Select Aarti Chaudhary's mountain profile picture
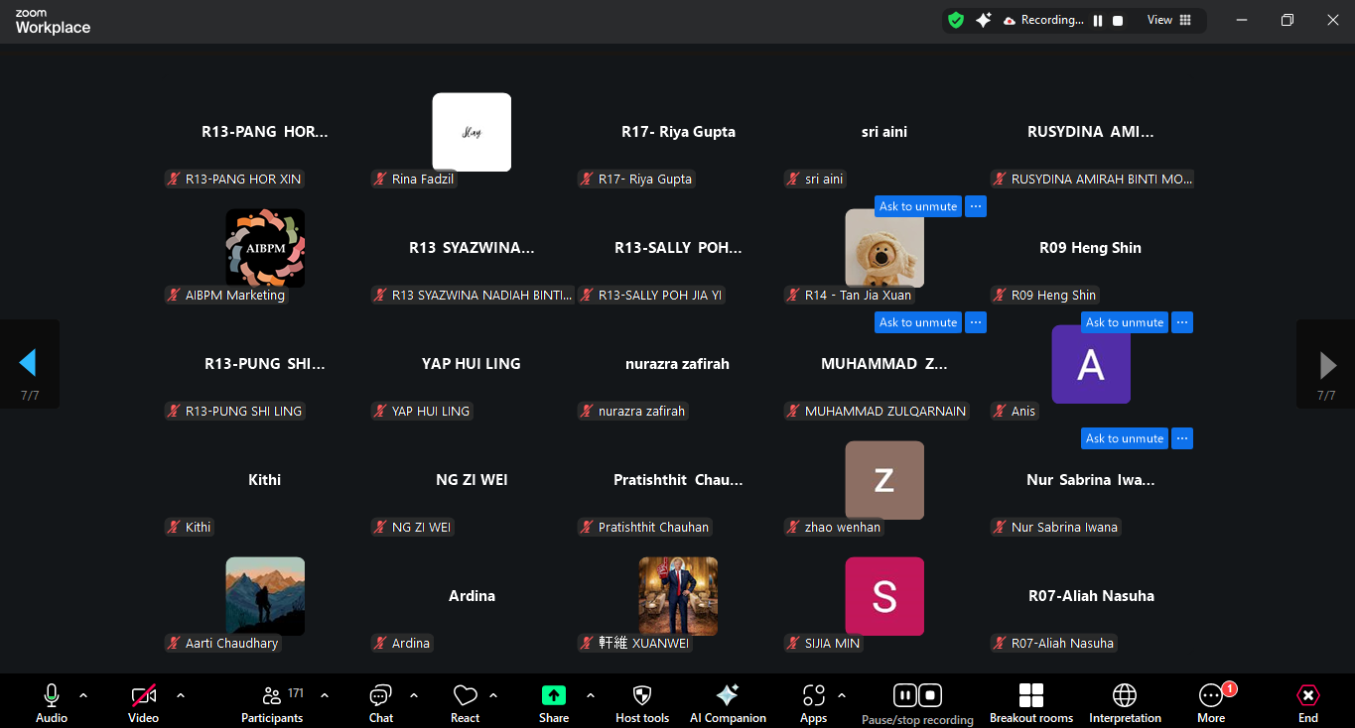 coord(265,595)
